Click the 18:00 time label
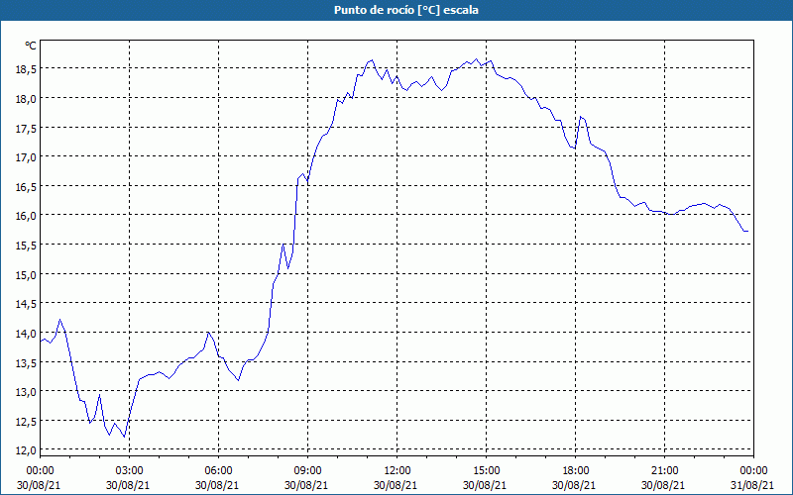The width and height of the screenshot is (793, 495). (x=575, y=471)
